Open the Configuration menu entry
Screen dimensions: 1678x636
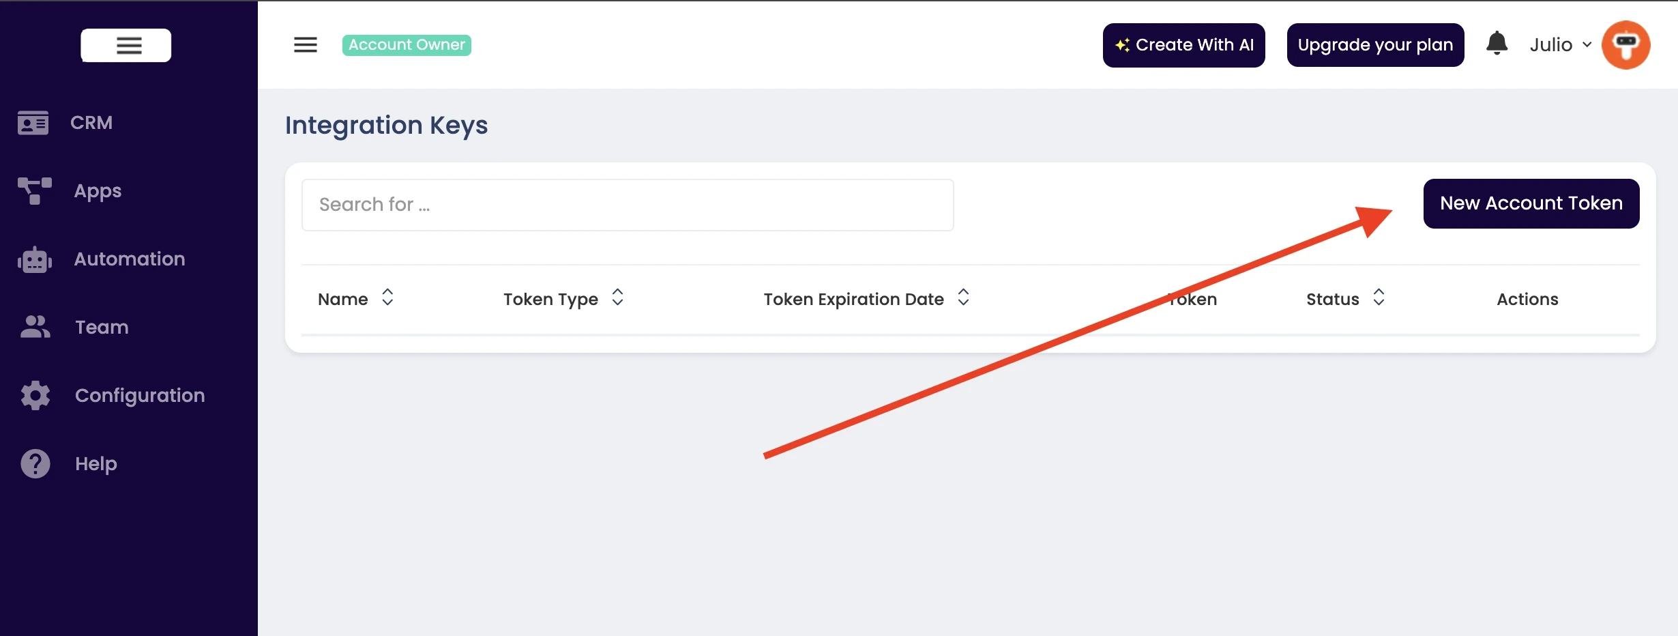pyautogui.click(x=140, y=396)
